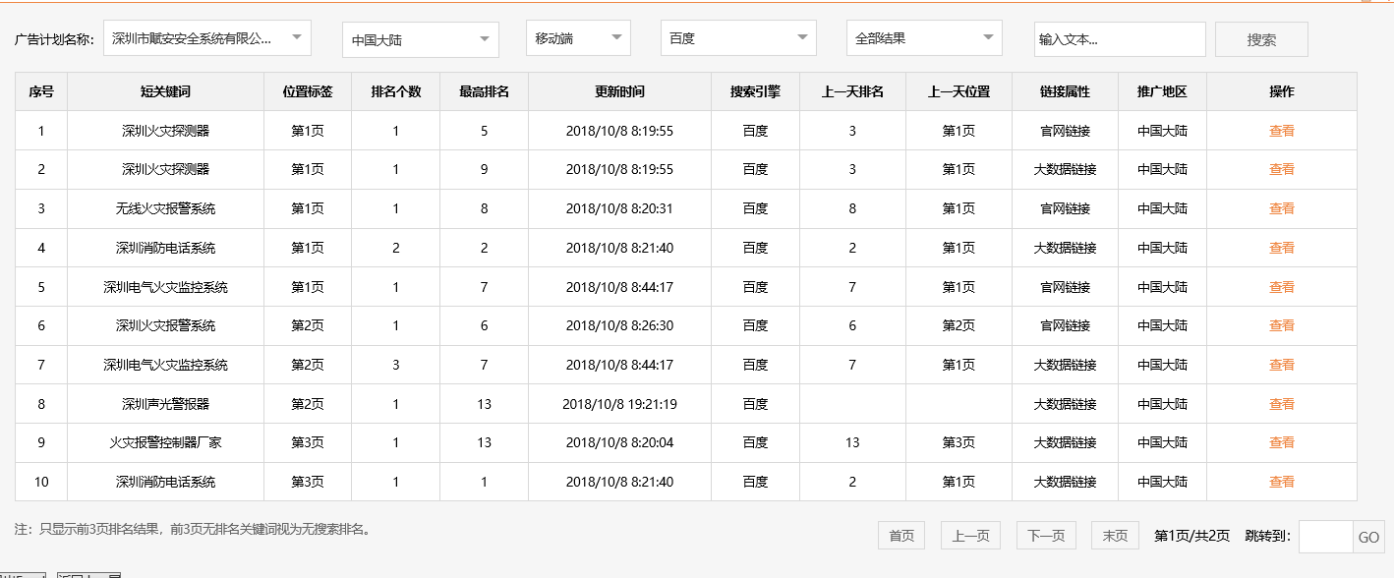Click 查看 for 深圳声光警报器

pos(1280,403)
